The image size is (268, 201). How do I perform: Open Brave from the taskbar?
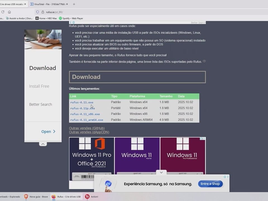click(x=36, y=197)
